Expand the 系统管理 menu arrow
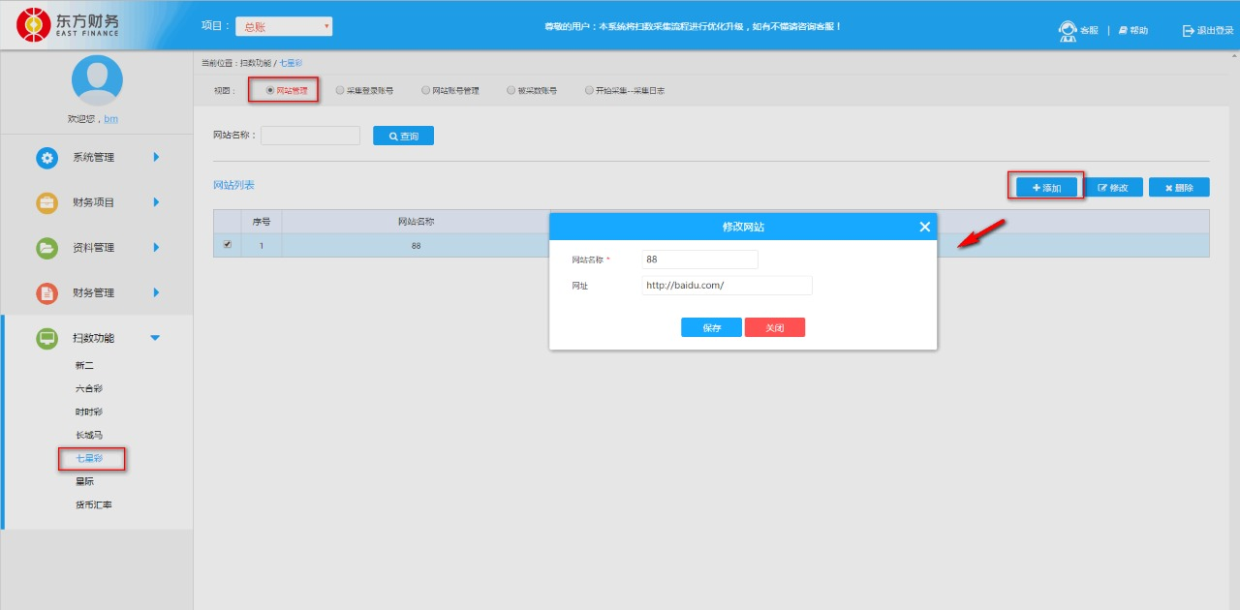The image size is (1240, 610). coord(156,157)
